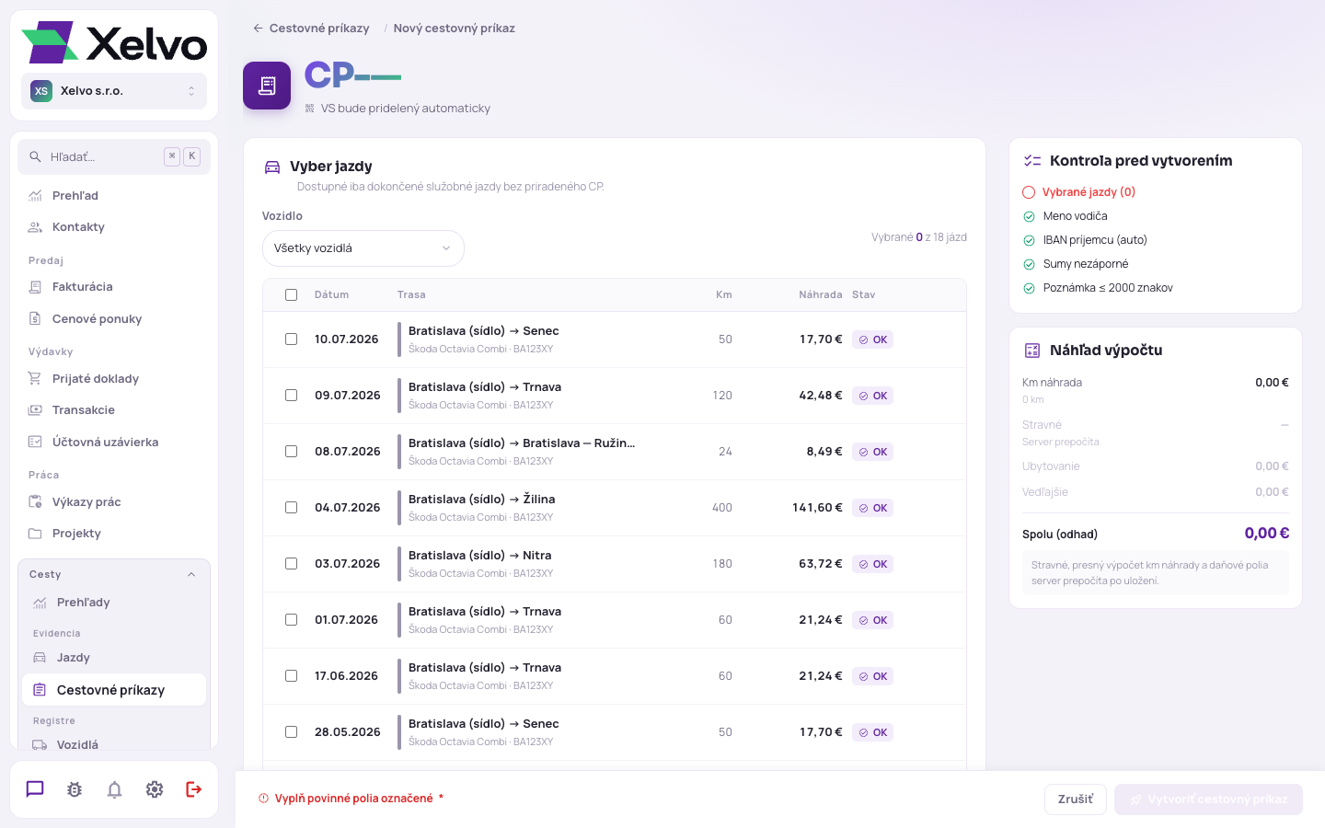Check the 04.07.2026 Žilina trip
The image size is (1325, 828).
[x=292, y=508]
